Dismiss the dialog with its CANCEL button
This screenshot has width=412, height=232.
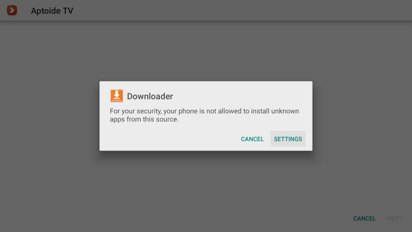pyautogui.click(x=252, y=139)
